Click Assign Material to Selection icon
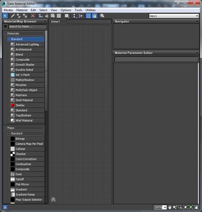 tap(25, 16)
